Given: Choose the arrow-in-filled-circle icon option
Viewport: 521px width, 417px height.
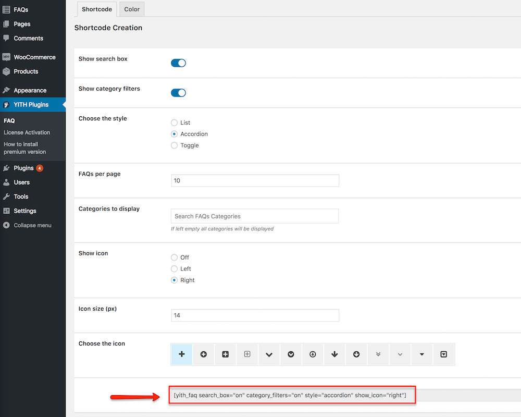Looking at the screenshot, I should tap(356, 354).
